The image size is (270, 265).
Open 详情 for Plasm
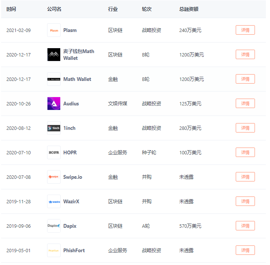coord(245,30)
